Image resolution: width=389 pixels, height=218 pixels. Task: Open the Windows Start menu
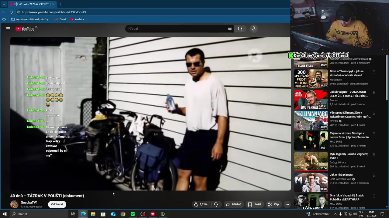(5, 214)
